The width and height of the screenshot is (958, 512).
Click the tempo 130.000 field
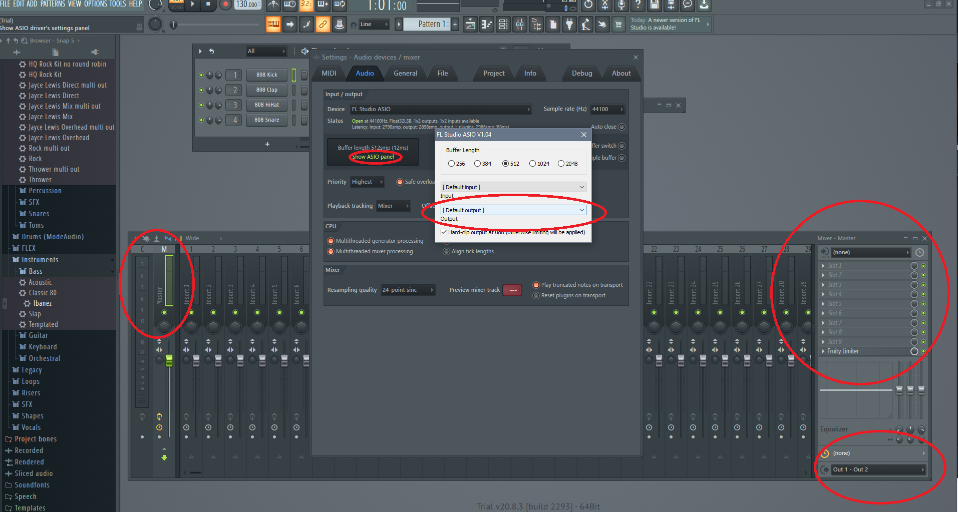[248, 5]
